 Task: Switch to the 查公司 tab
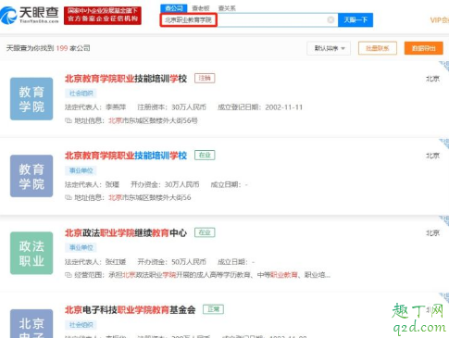coord(174,8)
